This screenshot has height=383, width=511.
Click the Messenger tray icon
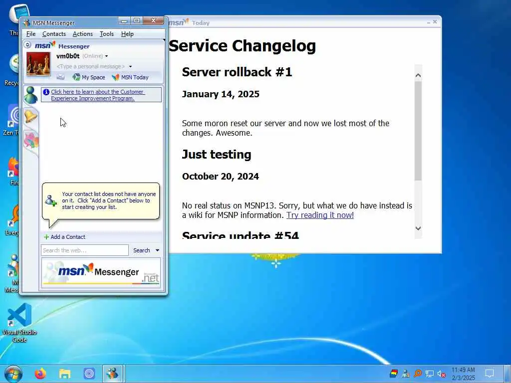[x=406, y=374]
